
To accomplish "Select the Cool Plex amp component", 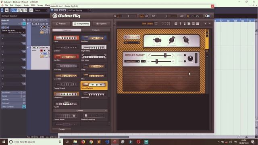I will pos(94,39).
